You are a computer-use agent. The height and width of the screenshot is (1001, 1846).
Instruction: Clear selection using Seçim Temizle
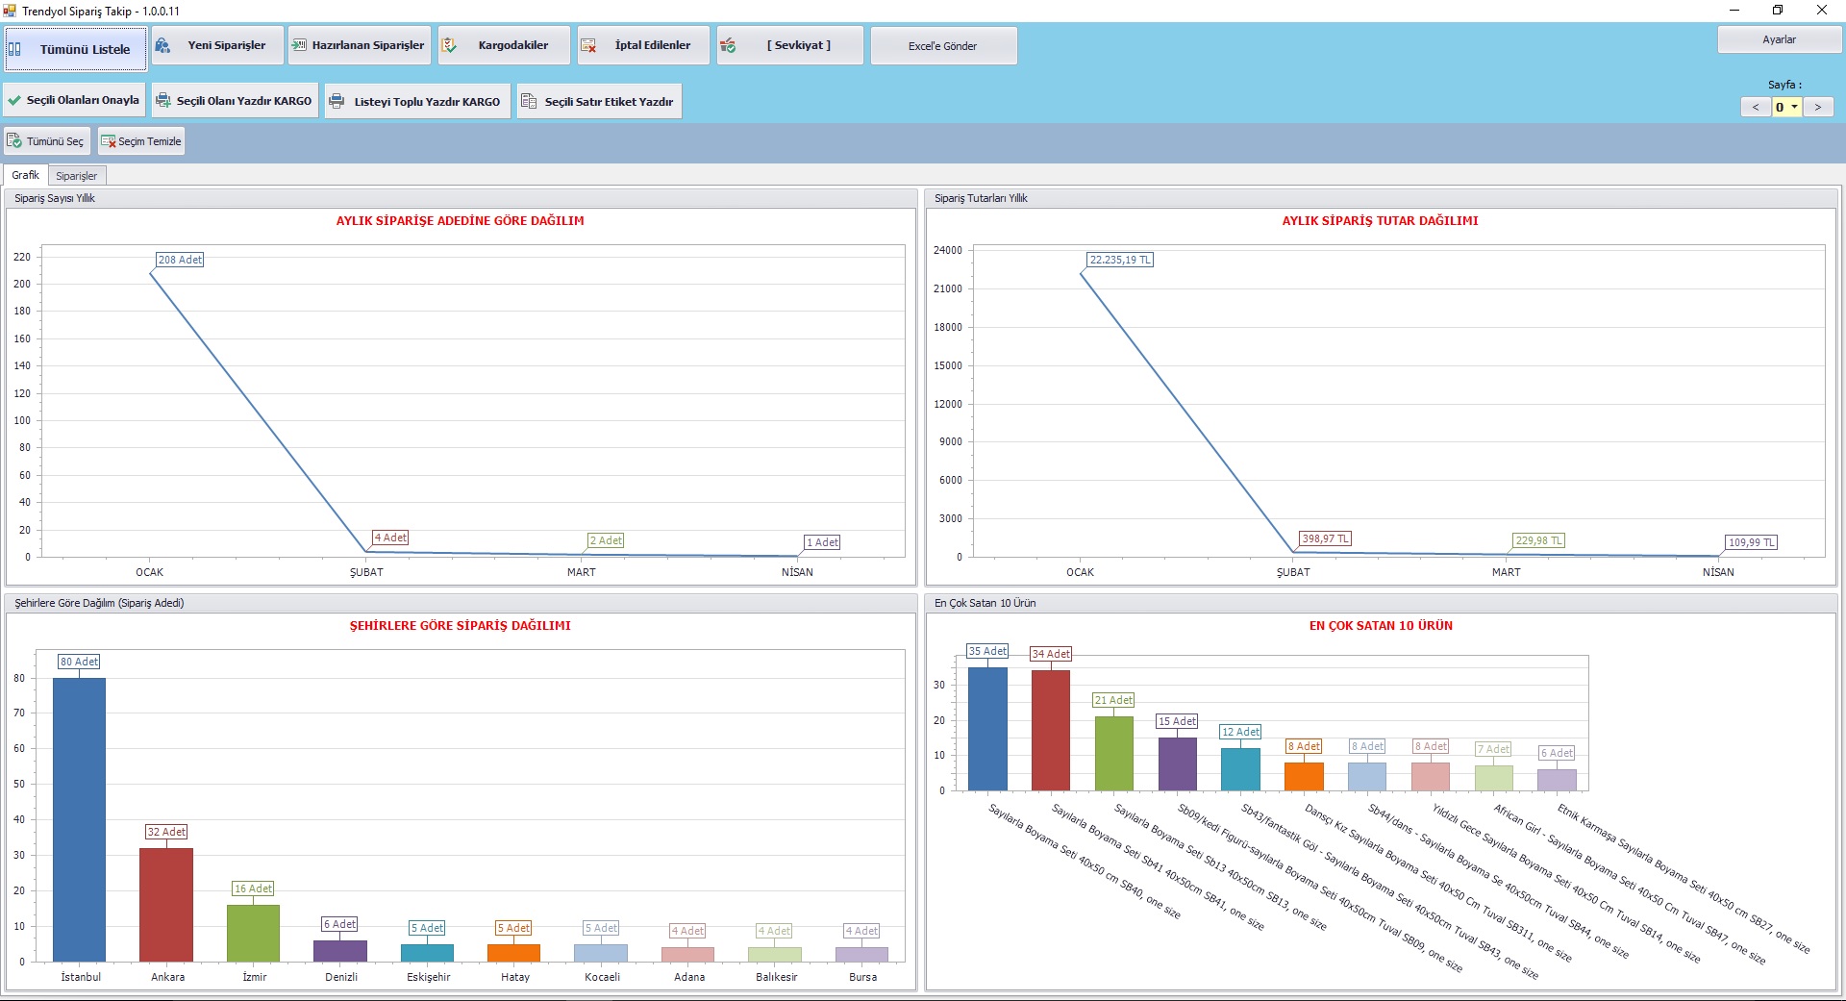pos(140,141)
